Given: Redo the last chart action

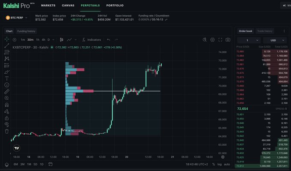Looking at the screenshot, I should (116, 40).
